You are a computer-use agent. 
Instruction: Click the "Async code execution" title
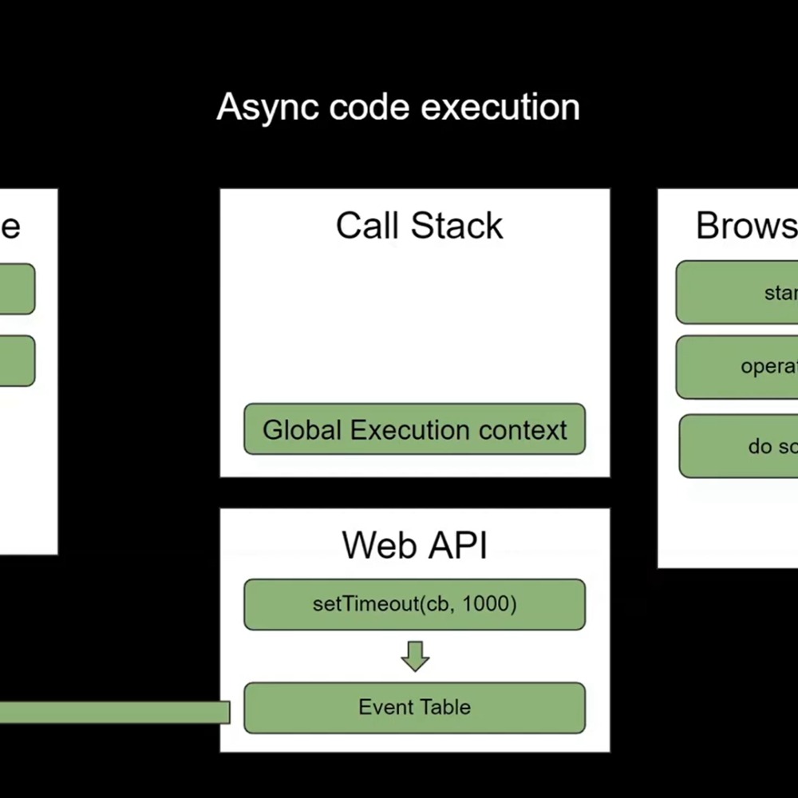click(398, 107)
